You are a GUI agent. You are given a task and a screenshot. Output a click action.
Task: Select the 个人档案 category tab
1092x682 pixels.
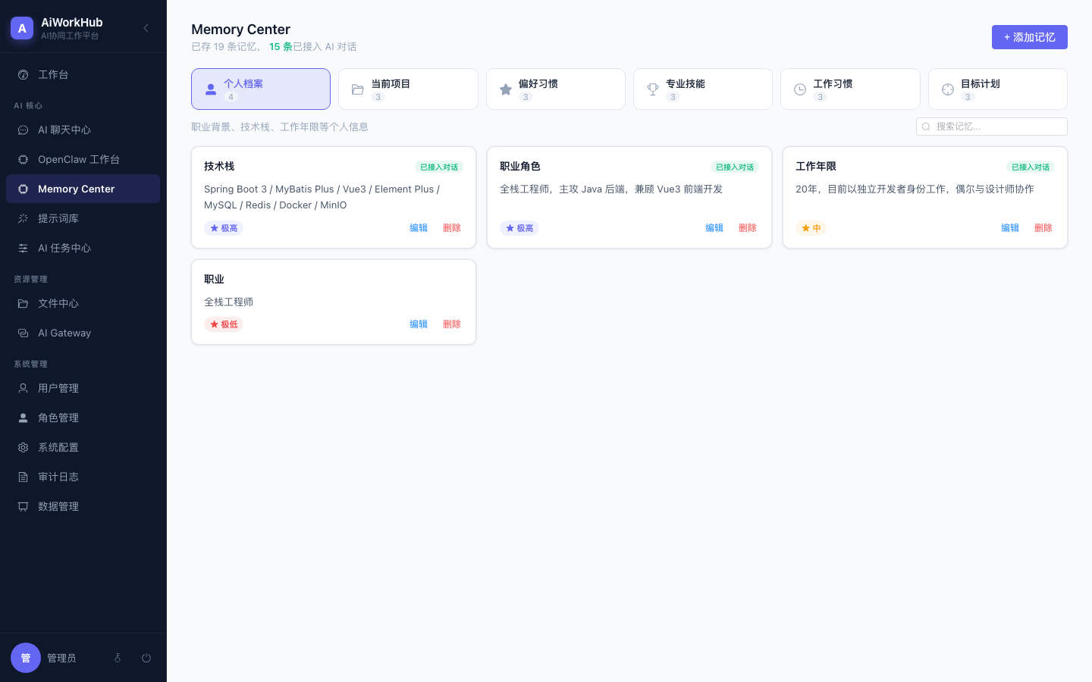(261, 89)
